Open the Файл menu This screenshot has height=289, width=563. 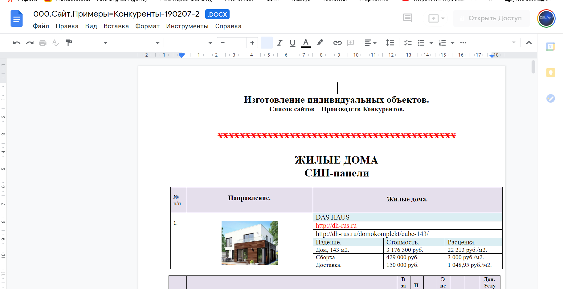tap(41, 26)
